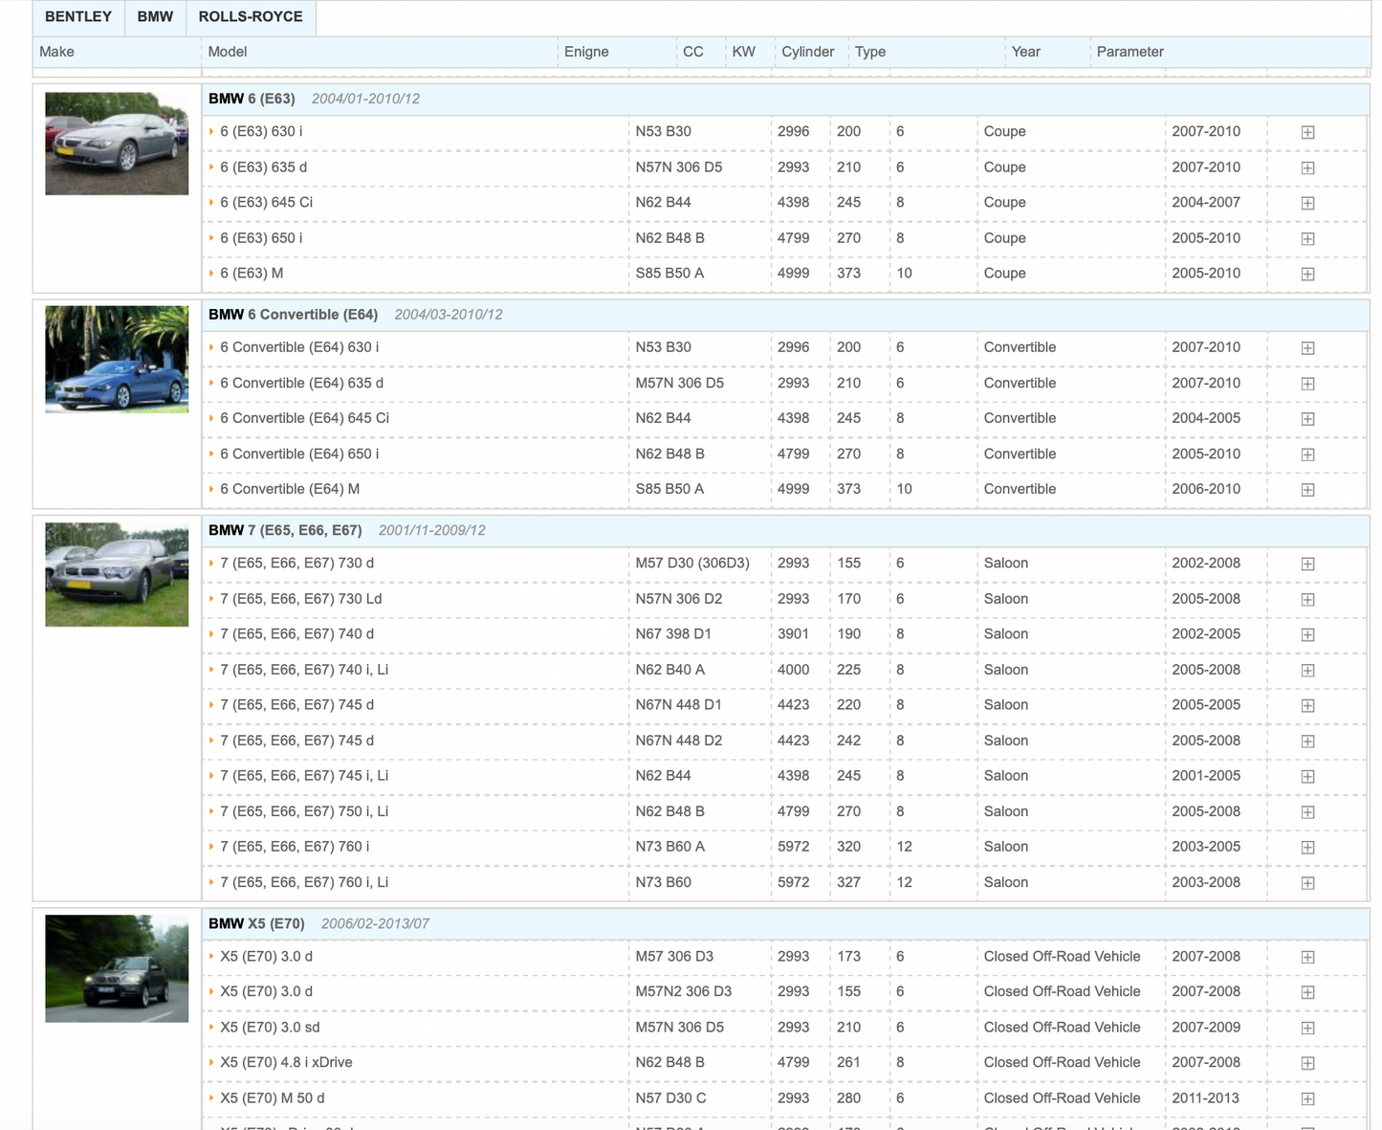Viewport: 1382px width, 1130px height.
Task: Expand parameters for 7 (E65, E66, E67) 730 d
Action: (x=1307, y=564)
